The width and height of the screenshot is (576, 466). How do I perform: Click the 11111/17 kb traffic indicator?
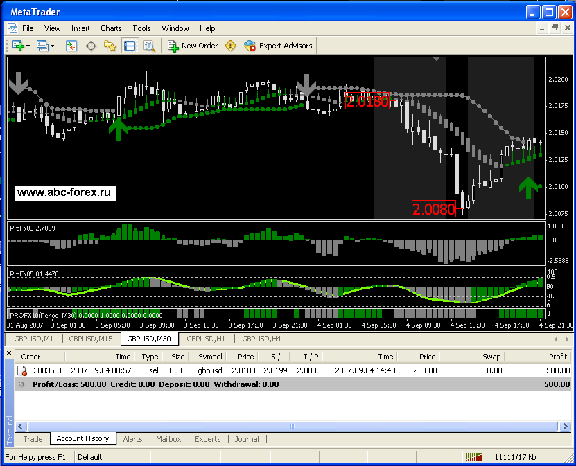coord(515,457)
